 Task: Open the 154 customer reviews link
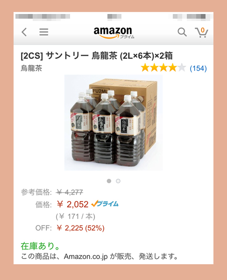pos(198,69)
